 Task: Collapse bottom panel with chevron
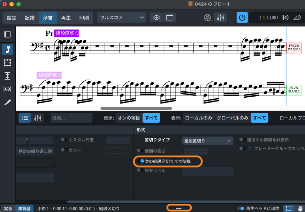(179, 208)
